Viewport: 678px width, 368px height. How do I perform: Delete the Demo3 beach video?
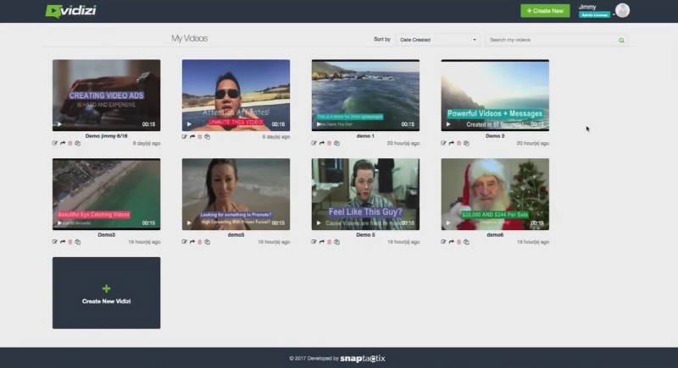pyautogui.click(x=70, y=242)
